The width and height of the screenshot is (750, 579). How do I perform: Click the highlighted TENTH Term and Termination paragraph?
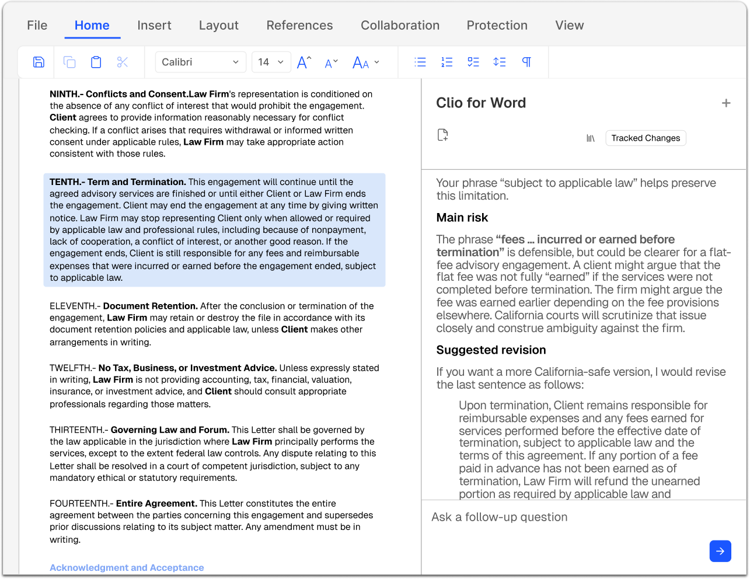pos(214,230)
